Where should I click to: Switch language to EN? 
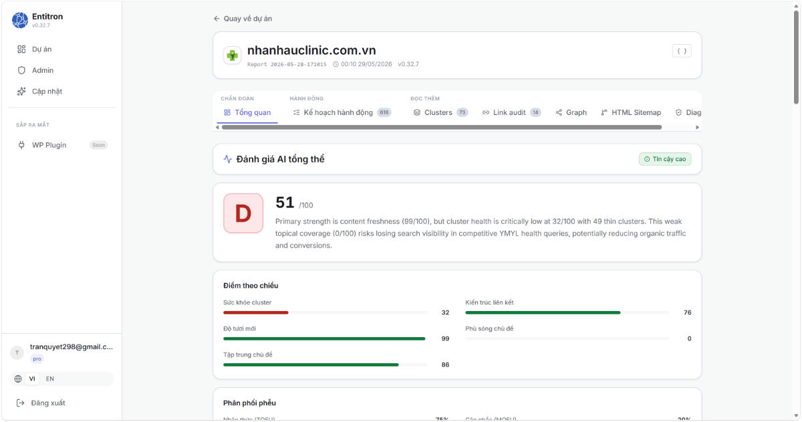tap(50, 379)
